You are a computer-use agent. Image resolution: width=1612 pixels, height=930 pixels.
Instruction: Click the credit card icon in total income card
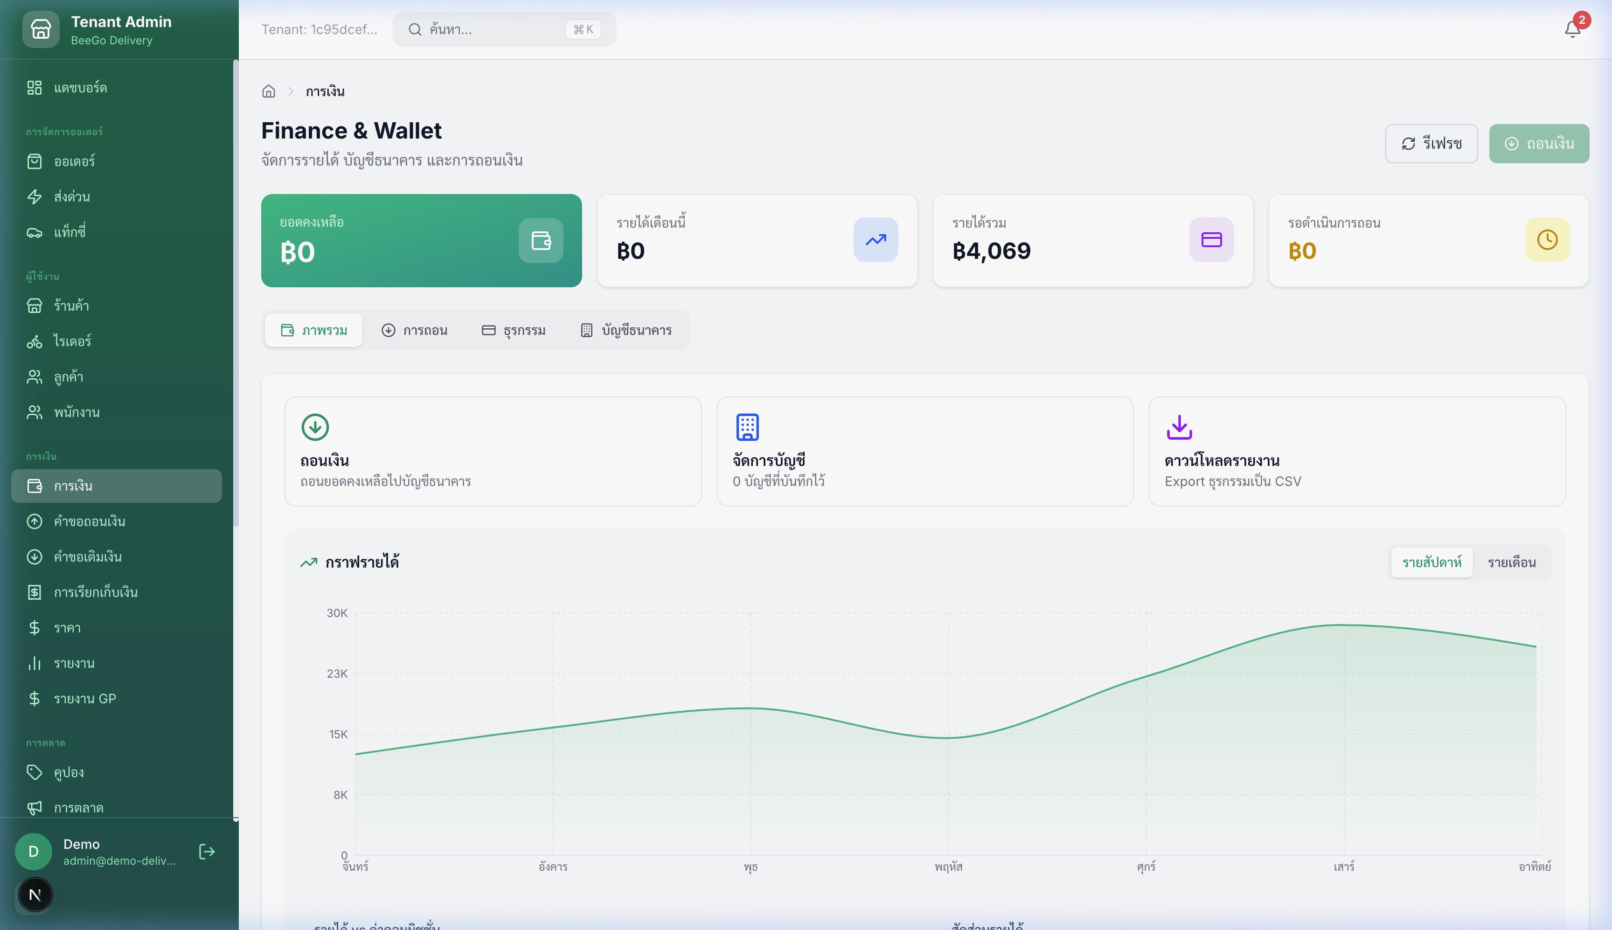[x=1211, y=240]
